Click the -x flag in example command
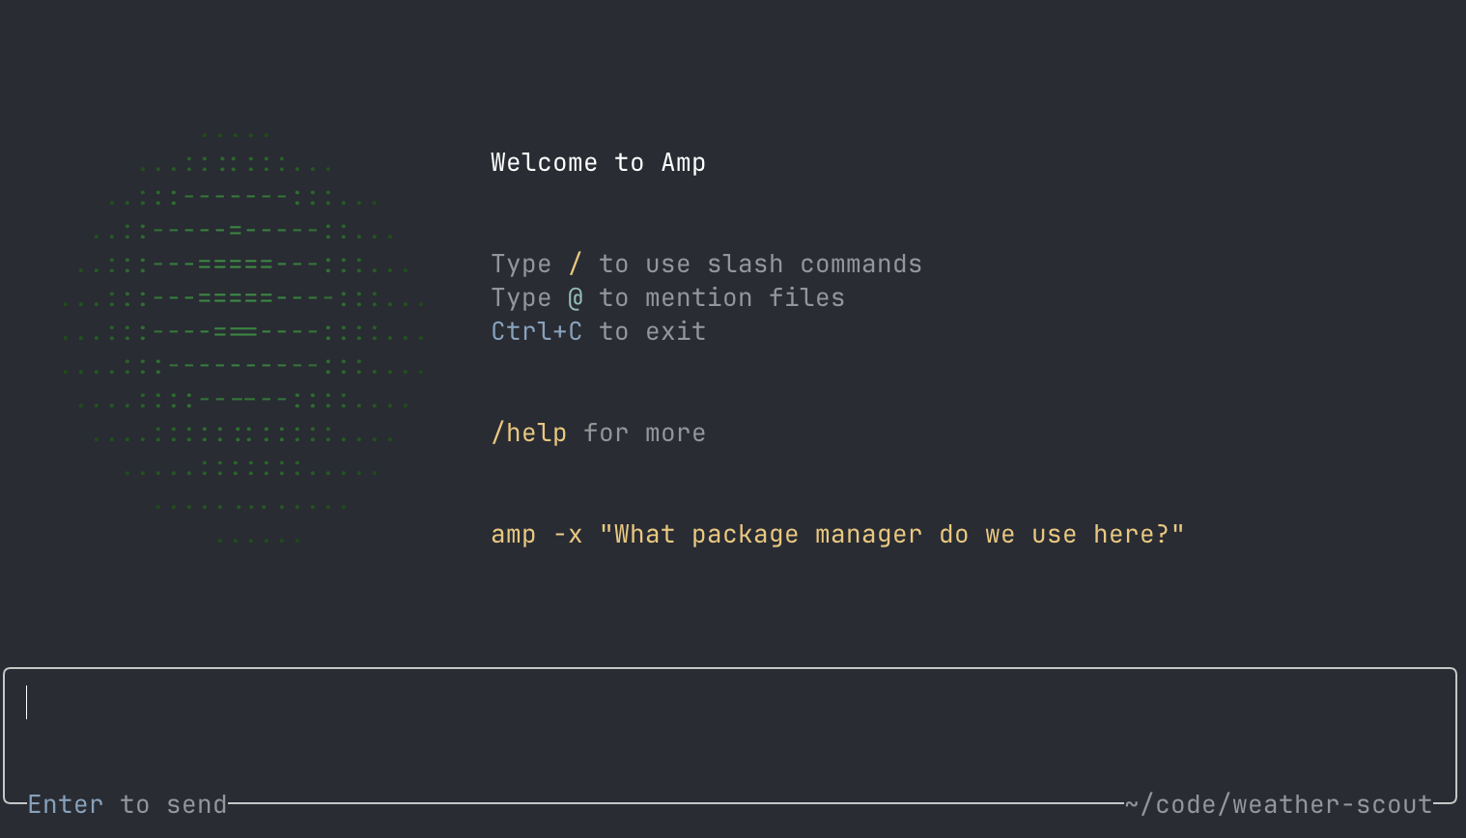This screenshot has width=1466, height=838. click(568, 535)
